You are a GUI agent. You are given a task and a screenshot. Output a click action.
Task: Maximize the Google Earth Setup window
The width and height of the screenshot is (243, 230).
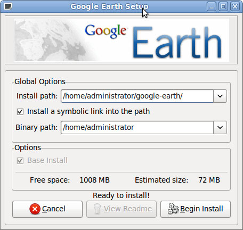pyautogui.click(x=223, y=7)
